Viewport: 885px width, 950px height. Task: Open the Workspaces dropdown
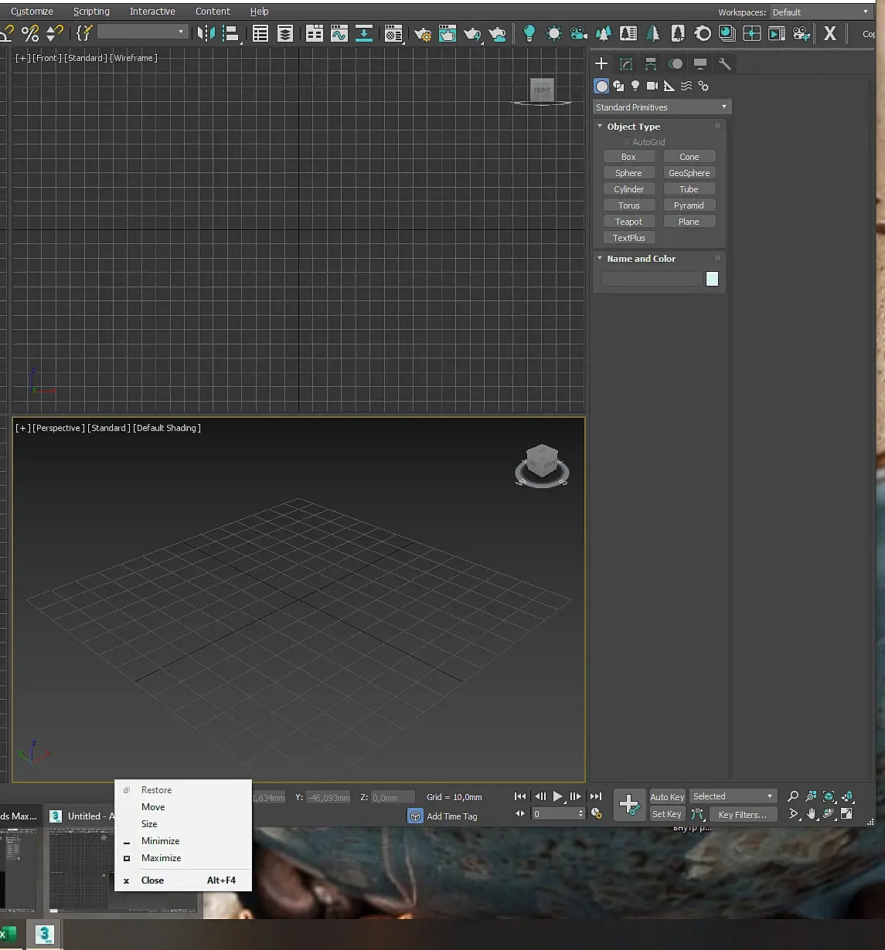[x=820, y=12]
